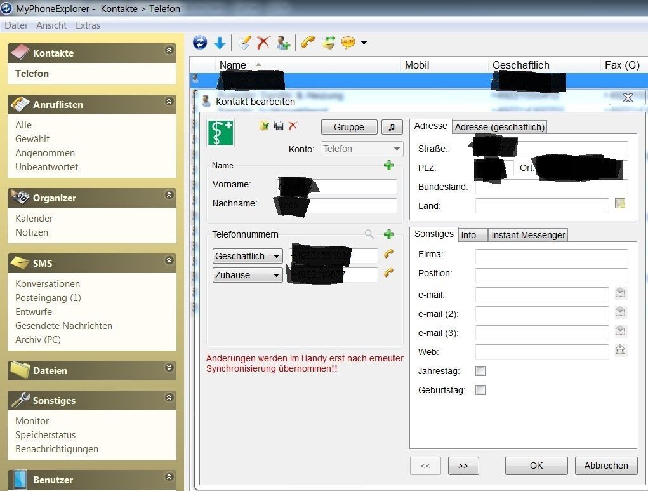This screenshot has width=648, height=491.
Task: Click the speech bubble message toolbar icon
Action: (x=348, y=43)
